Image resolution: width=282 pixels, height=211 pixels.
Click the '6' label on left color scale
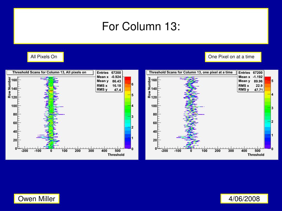[132, 84]
